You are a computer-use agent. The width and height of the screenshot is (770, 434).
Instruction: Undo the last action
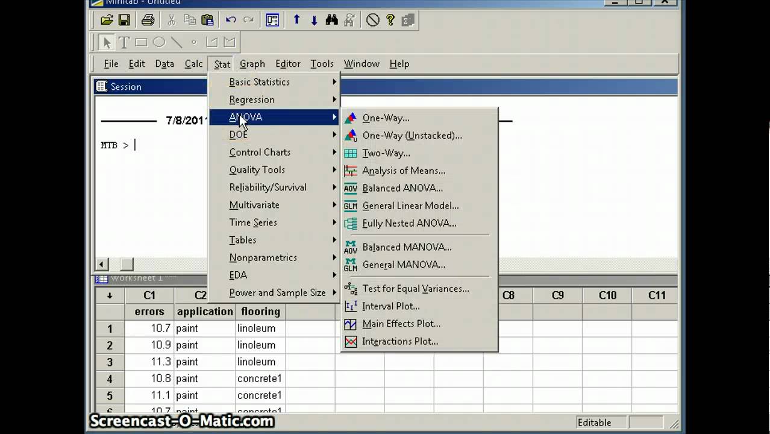tap(231, 20)
